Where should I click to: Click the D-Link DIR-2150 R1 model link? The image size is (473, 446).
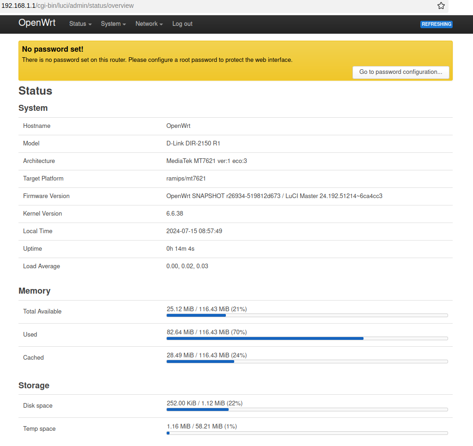194,143
